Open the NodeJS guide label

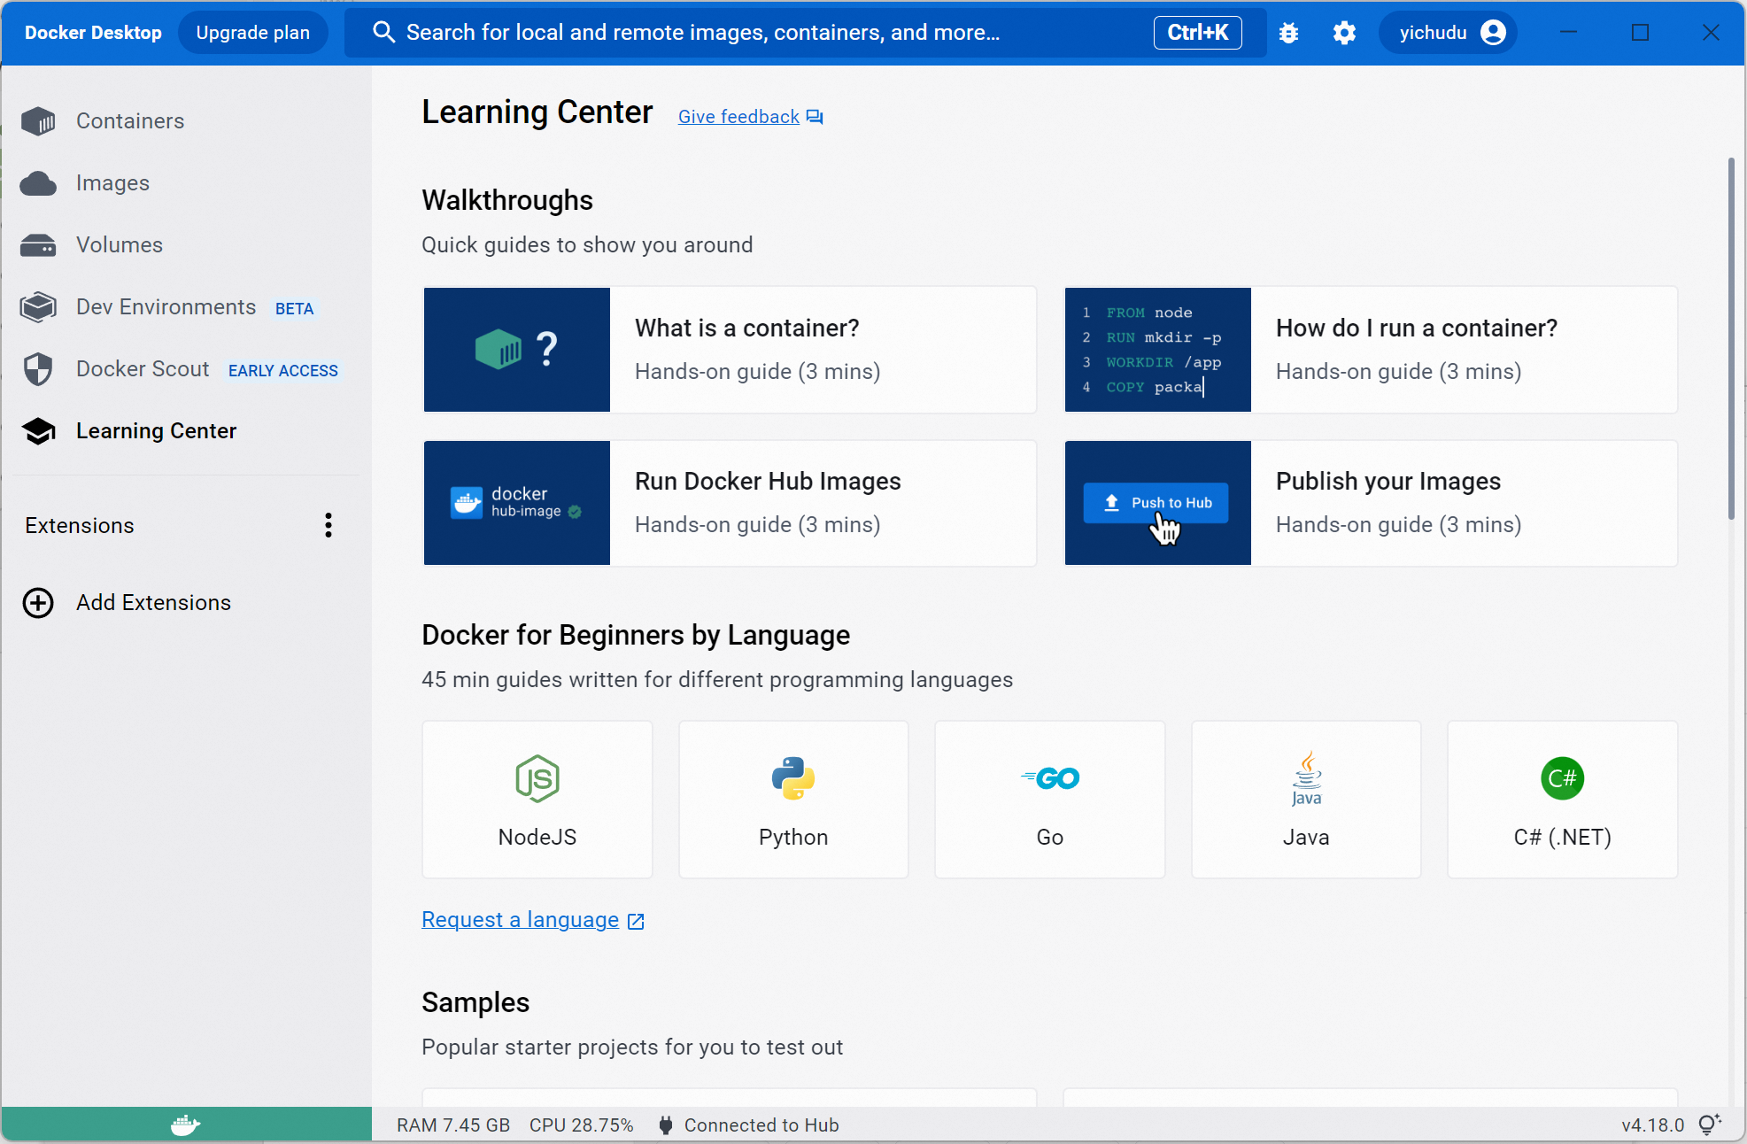[x=537, y=838]
